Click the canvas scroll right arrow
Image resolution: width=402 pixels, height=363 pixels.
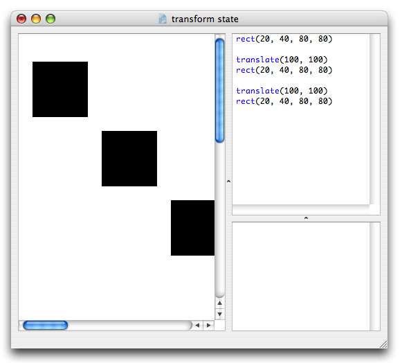[208, 326]
